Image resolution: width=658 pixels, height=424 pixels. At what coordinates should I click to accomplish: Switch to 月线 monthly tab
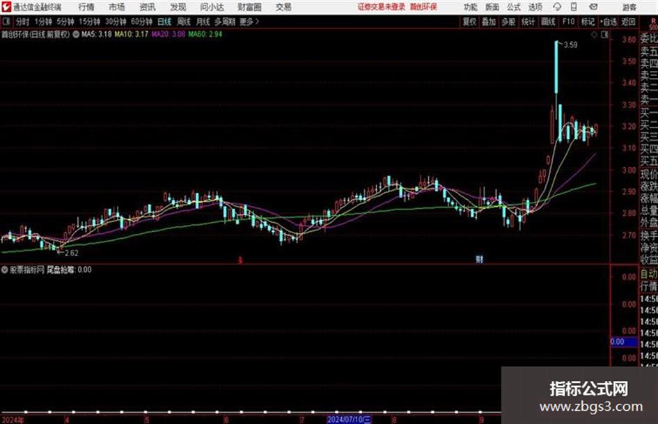(x=203, y=22)
